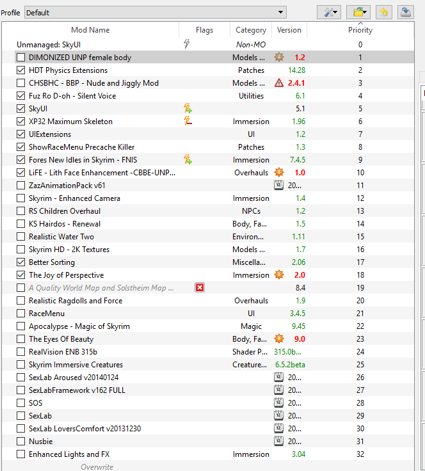The height and width of the screenshot is (471, 425).
Task: Sort by Version column header
Action: (289, 29)
